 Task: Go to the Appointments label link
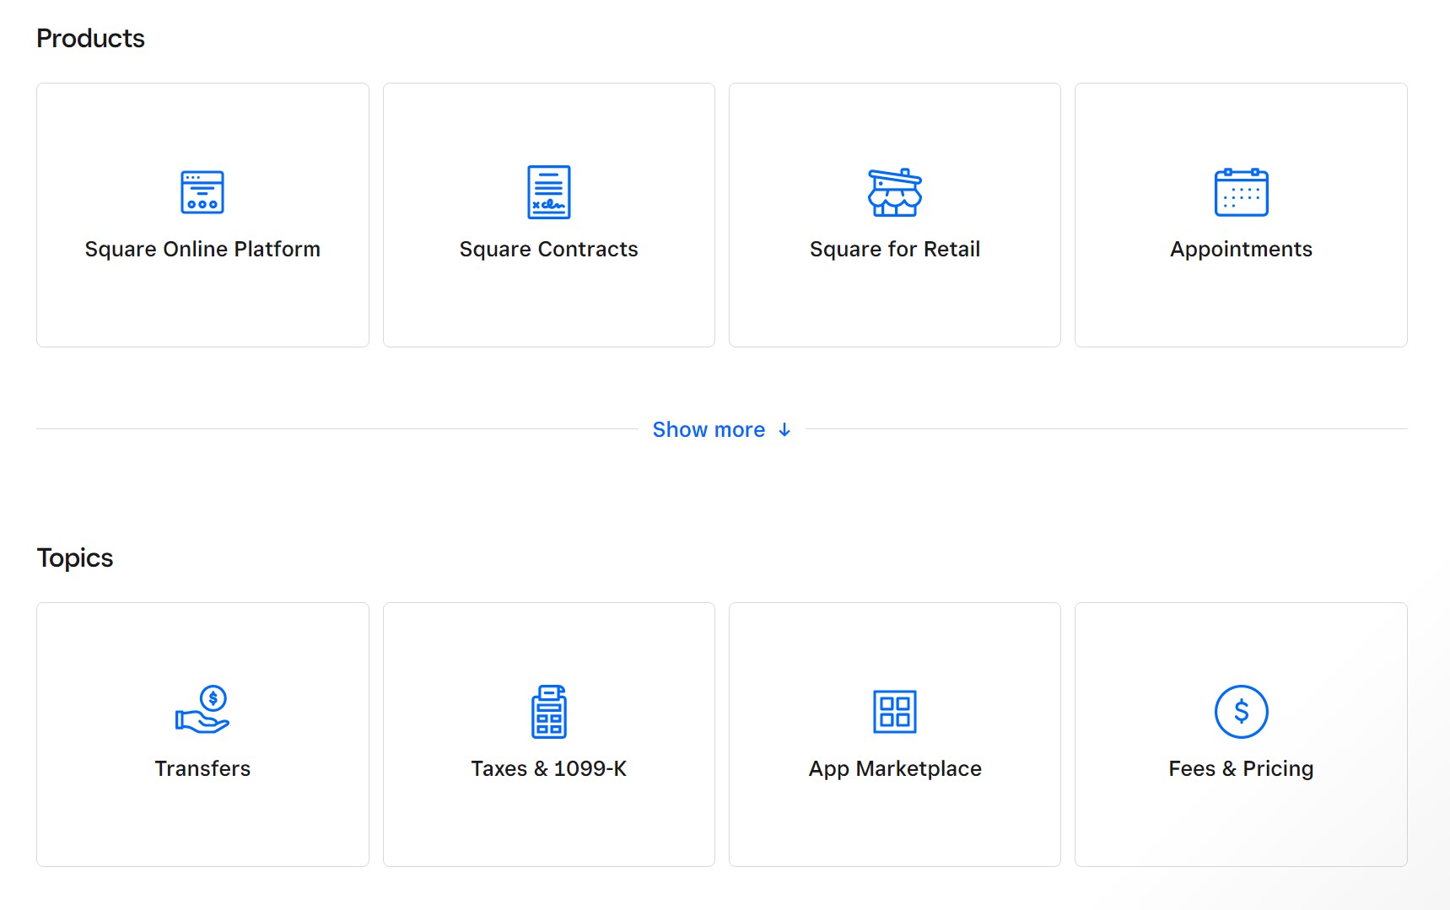(x=1241, y=250)
